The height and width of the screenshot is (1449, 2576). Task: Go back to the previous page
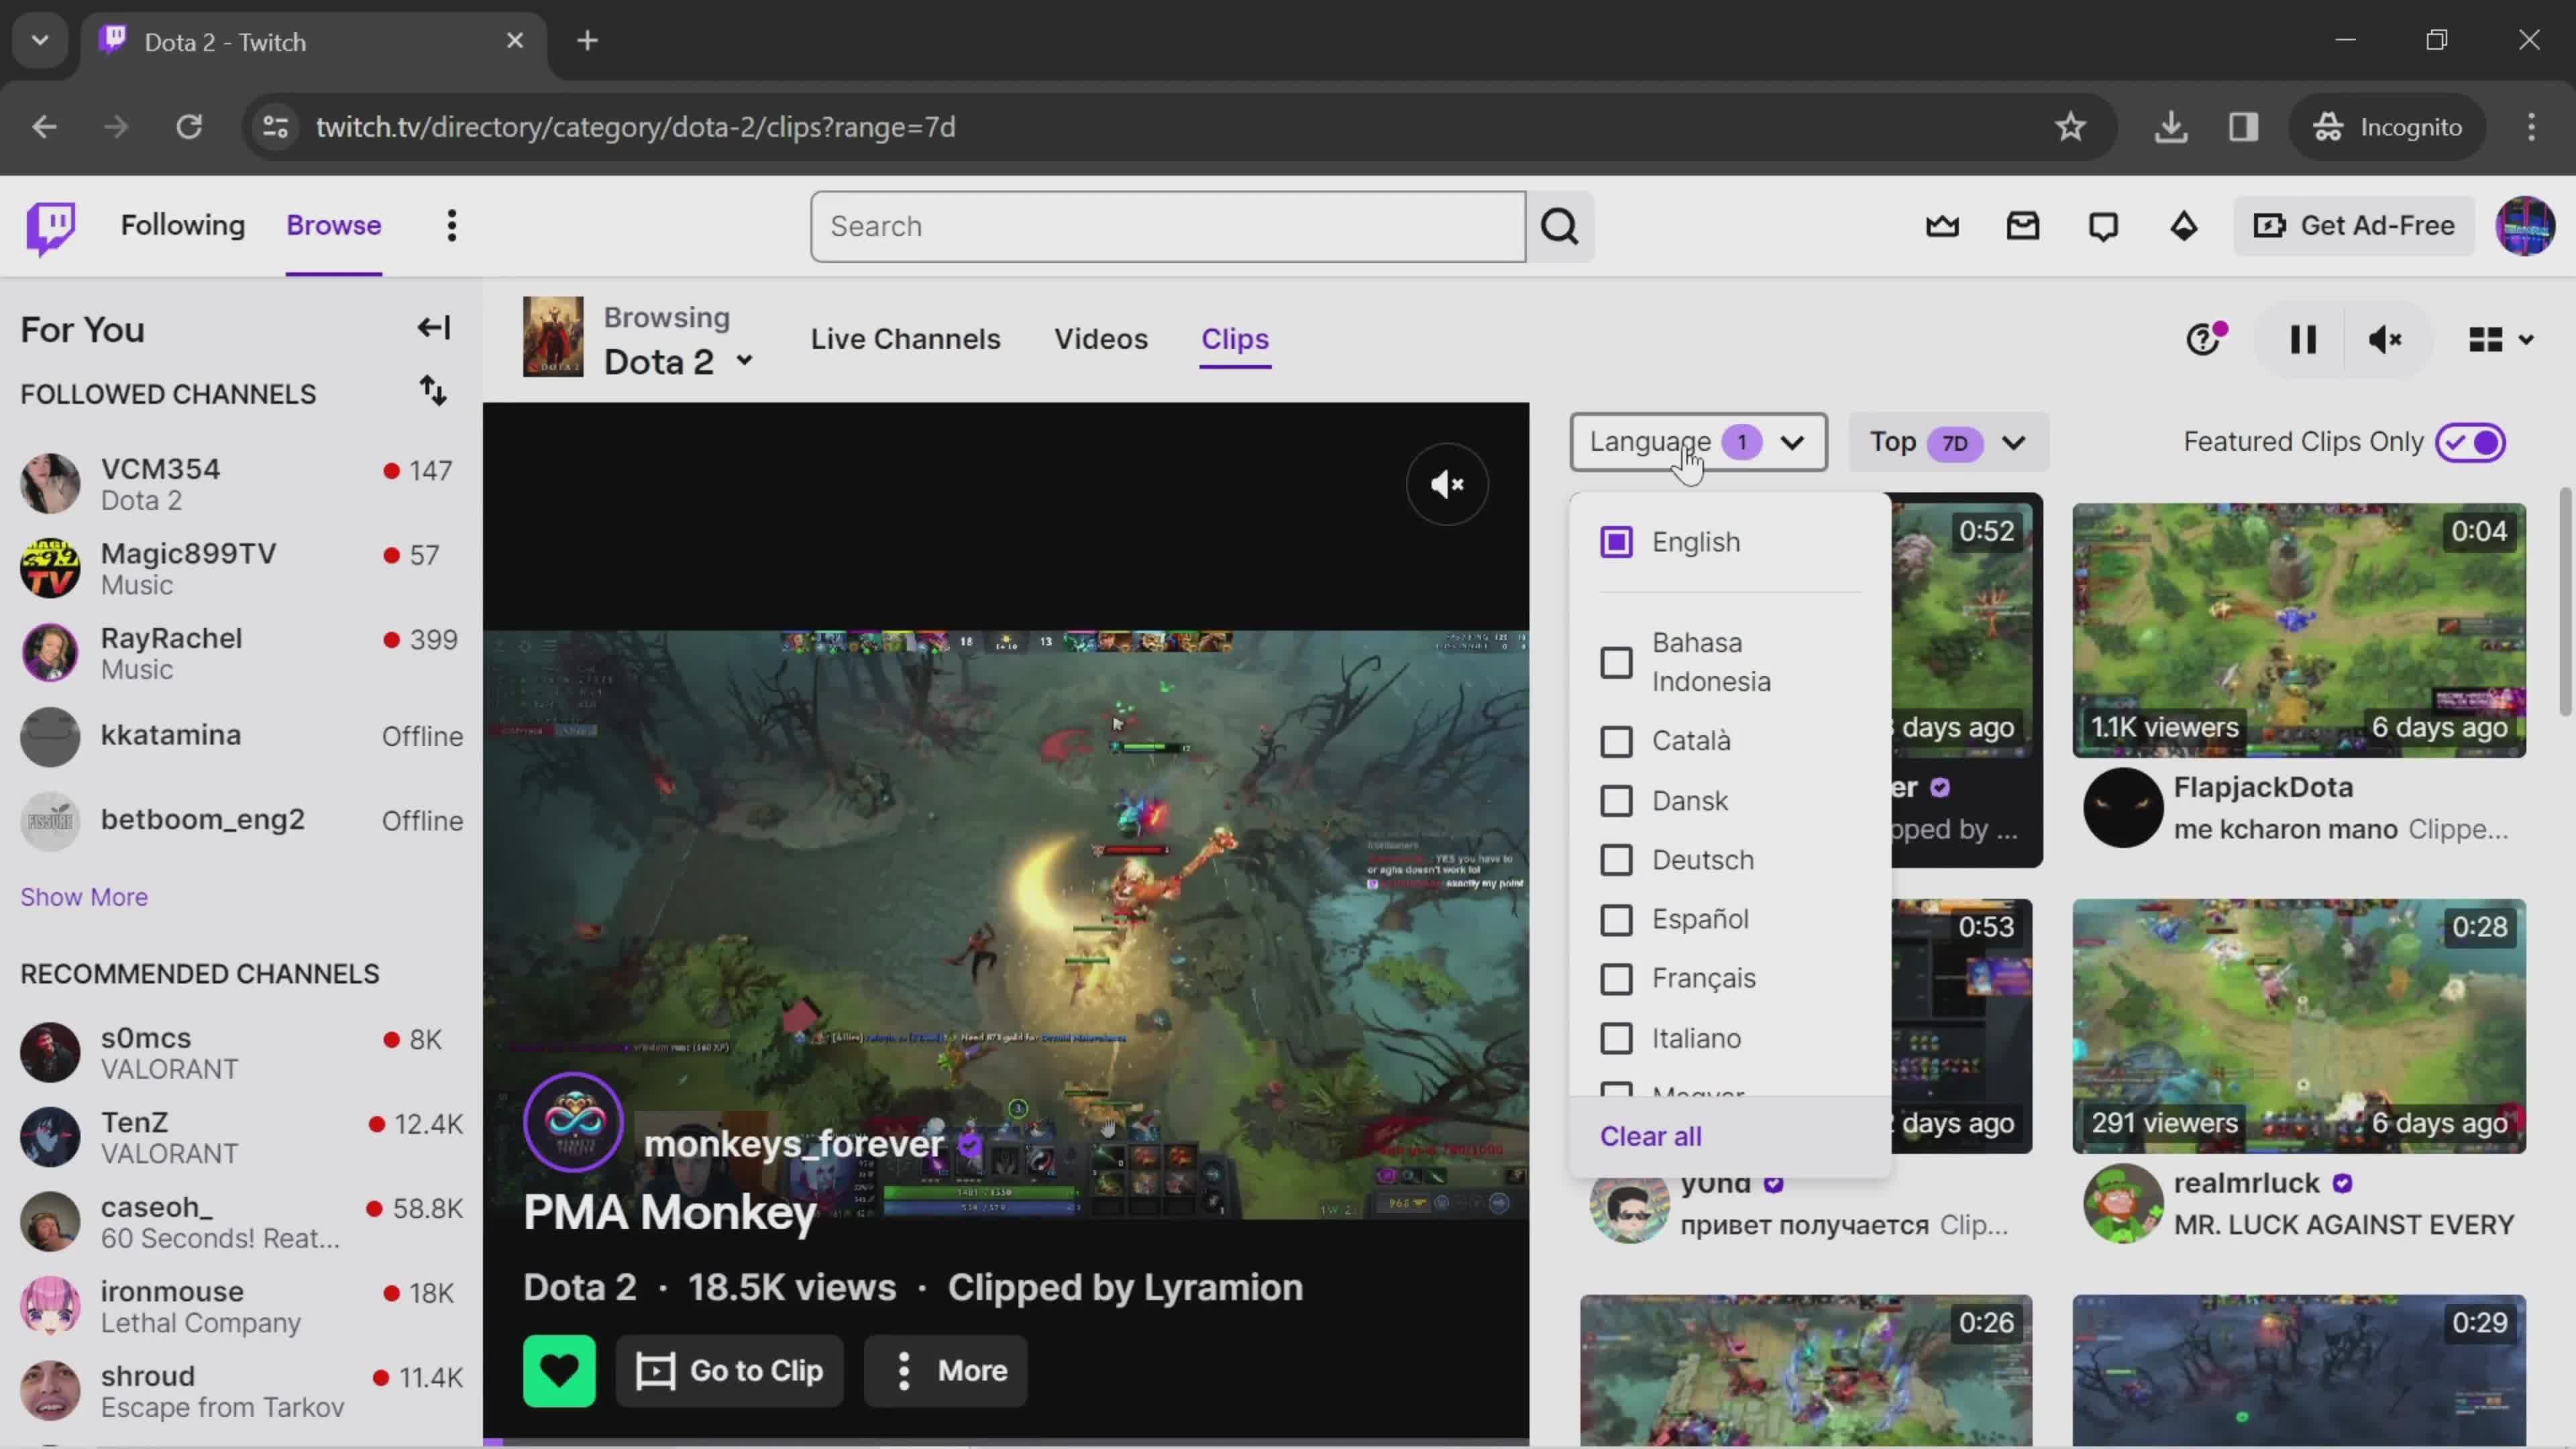coord(44,127)
